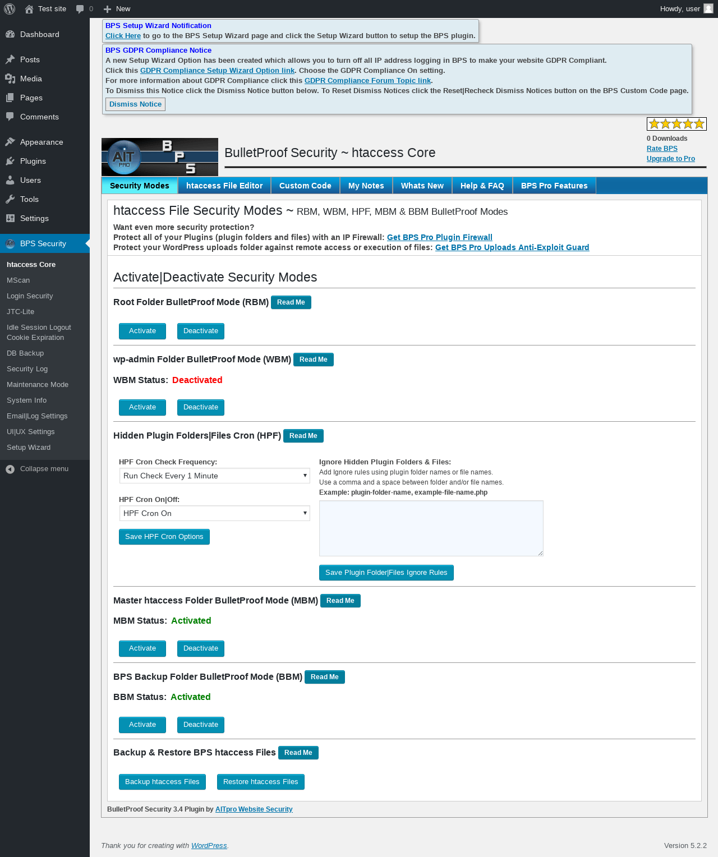Open the BPS Pro Features tab
This screenshot has width=718, height=857.
pyautogui.click(x=554, y=186)
